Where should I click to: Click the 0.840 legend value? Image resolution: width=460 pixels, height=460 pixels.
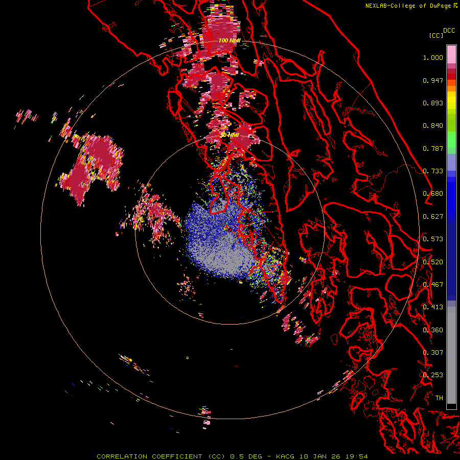click(x=433, y=126)
